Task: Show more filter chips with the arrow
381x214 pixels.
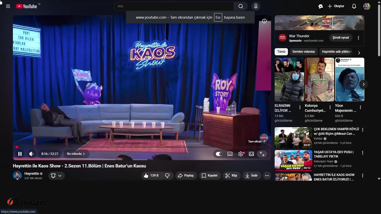Action: point(359,53)
